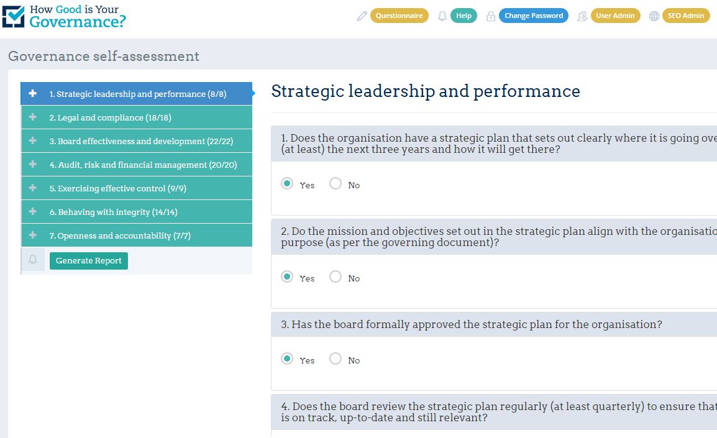Click the pencil icon beside Questionnaire
The height and width of the screenshot is (438, 717).
pos(362,16)
